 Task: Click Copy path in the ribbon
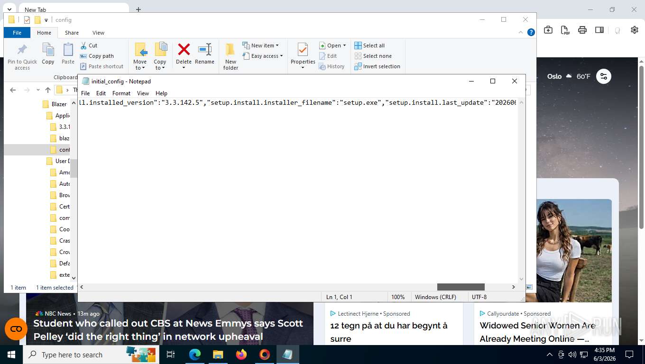pos(97,56)
